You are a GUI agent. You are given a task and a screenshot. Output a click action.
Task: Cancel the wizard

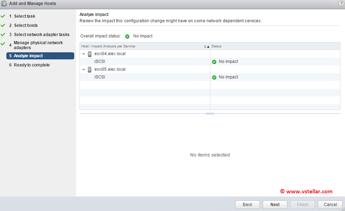click(330, 205)
